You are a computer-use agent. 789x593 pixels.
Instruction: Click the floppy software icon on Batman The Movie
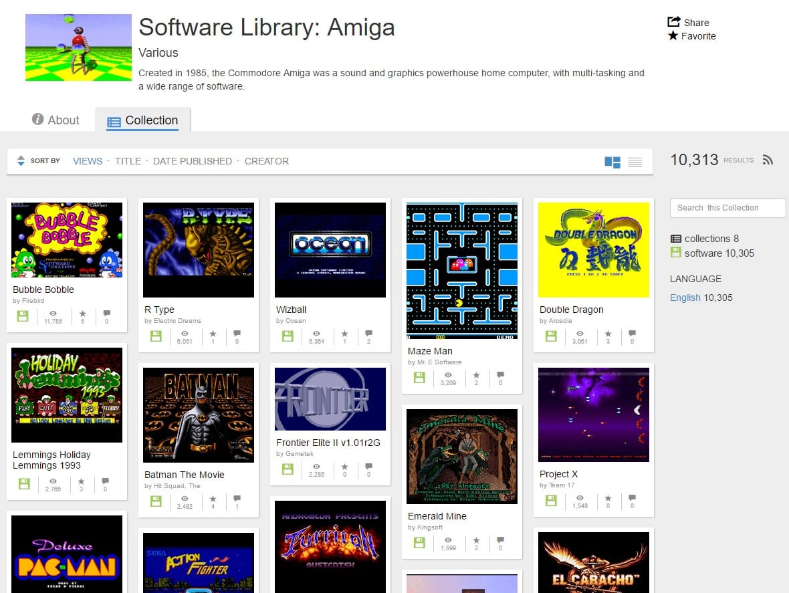[x=156, y=501]
